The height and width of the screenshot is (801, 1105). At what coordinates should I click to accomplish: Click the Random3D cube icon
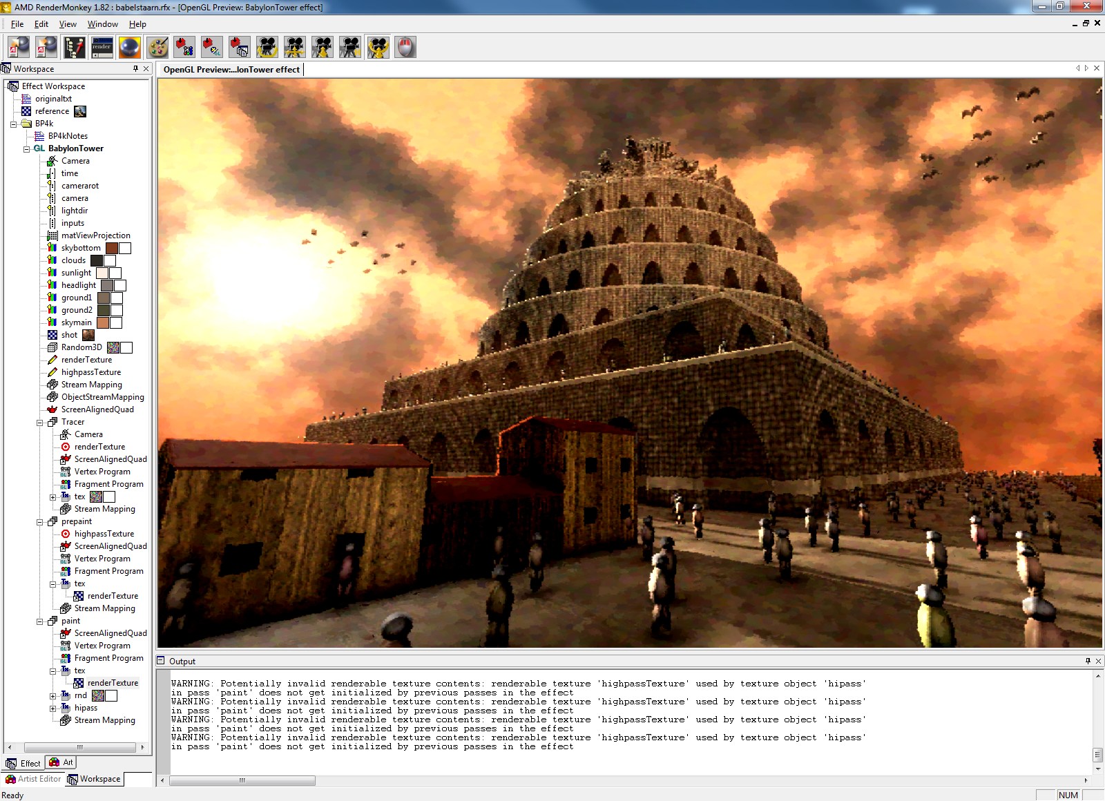click(52, 347)
